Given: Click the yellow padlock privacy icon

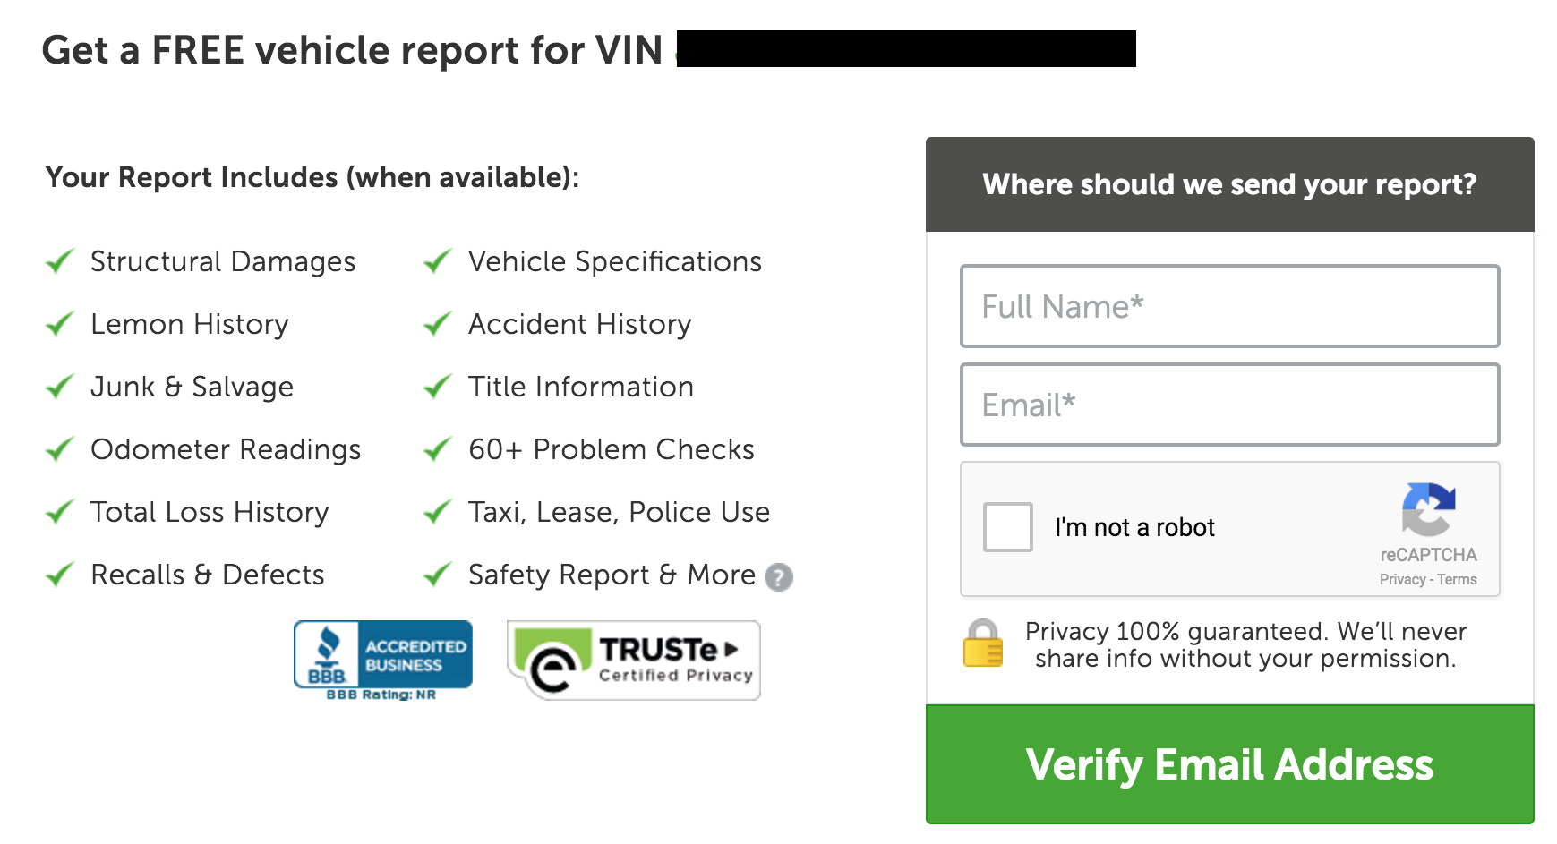Looking at the screenshot, I should [x=983, y=644].
